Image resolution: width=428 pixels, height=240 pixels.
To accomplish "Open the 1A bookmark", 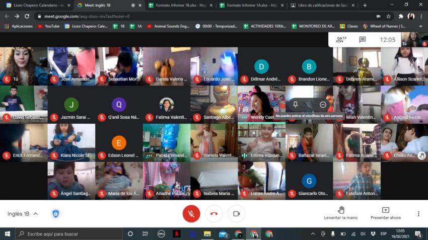I will tap(136, 26).
